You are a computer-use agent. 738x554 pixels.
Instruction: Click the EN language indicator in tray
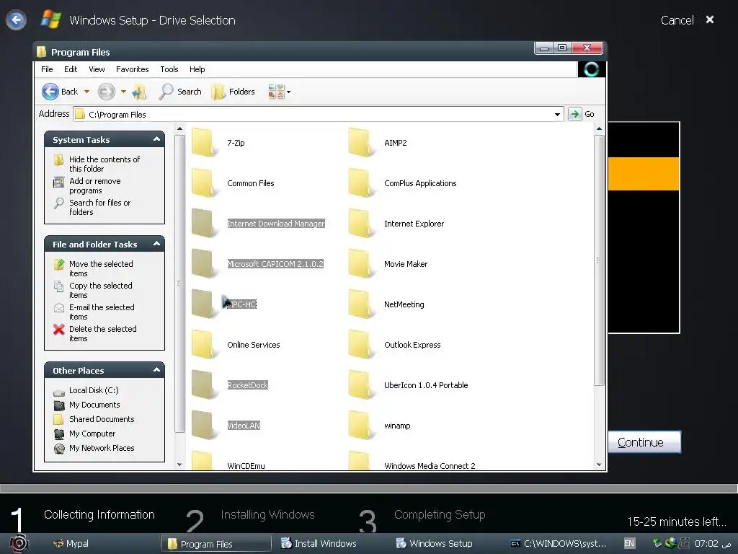[628, 543]
